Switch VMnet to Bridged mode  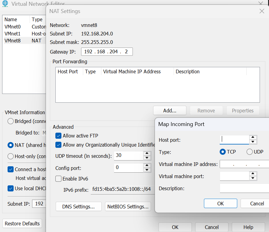(x=10, y=121)
